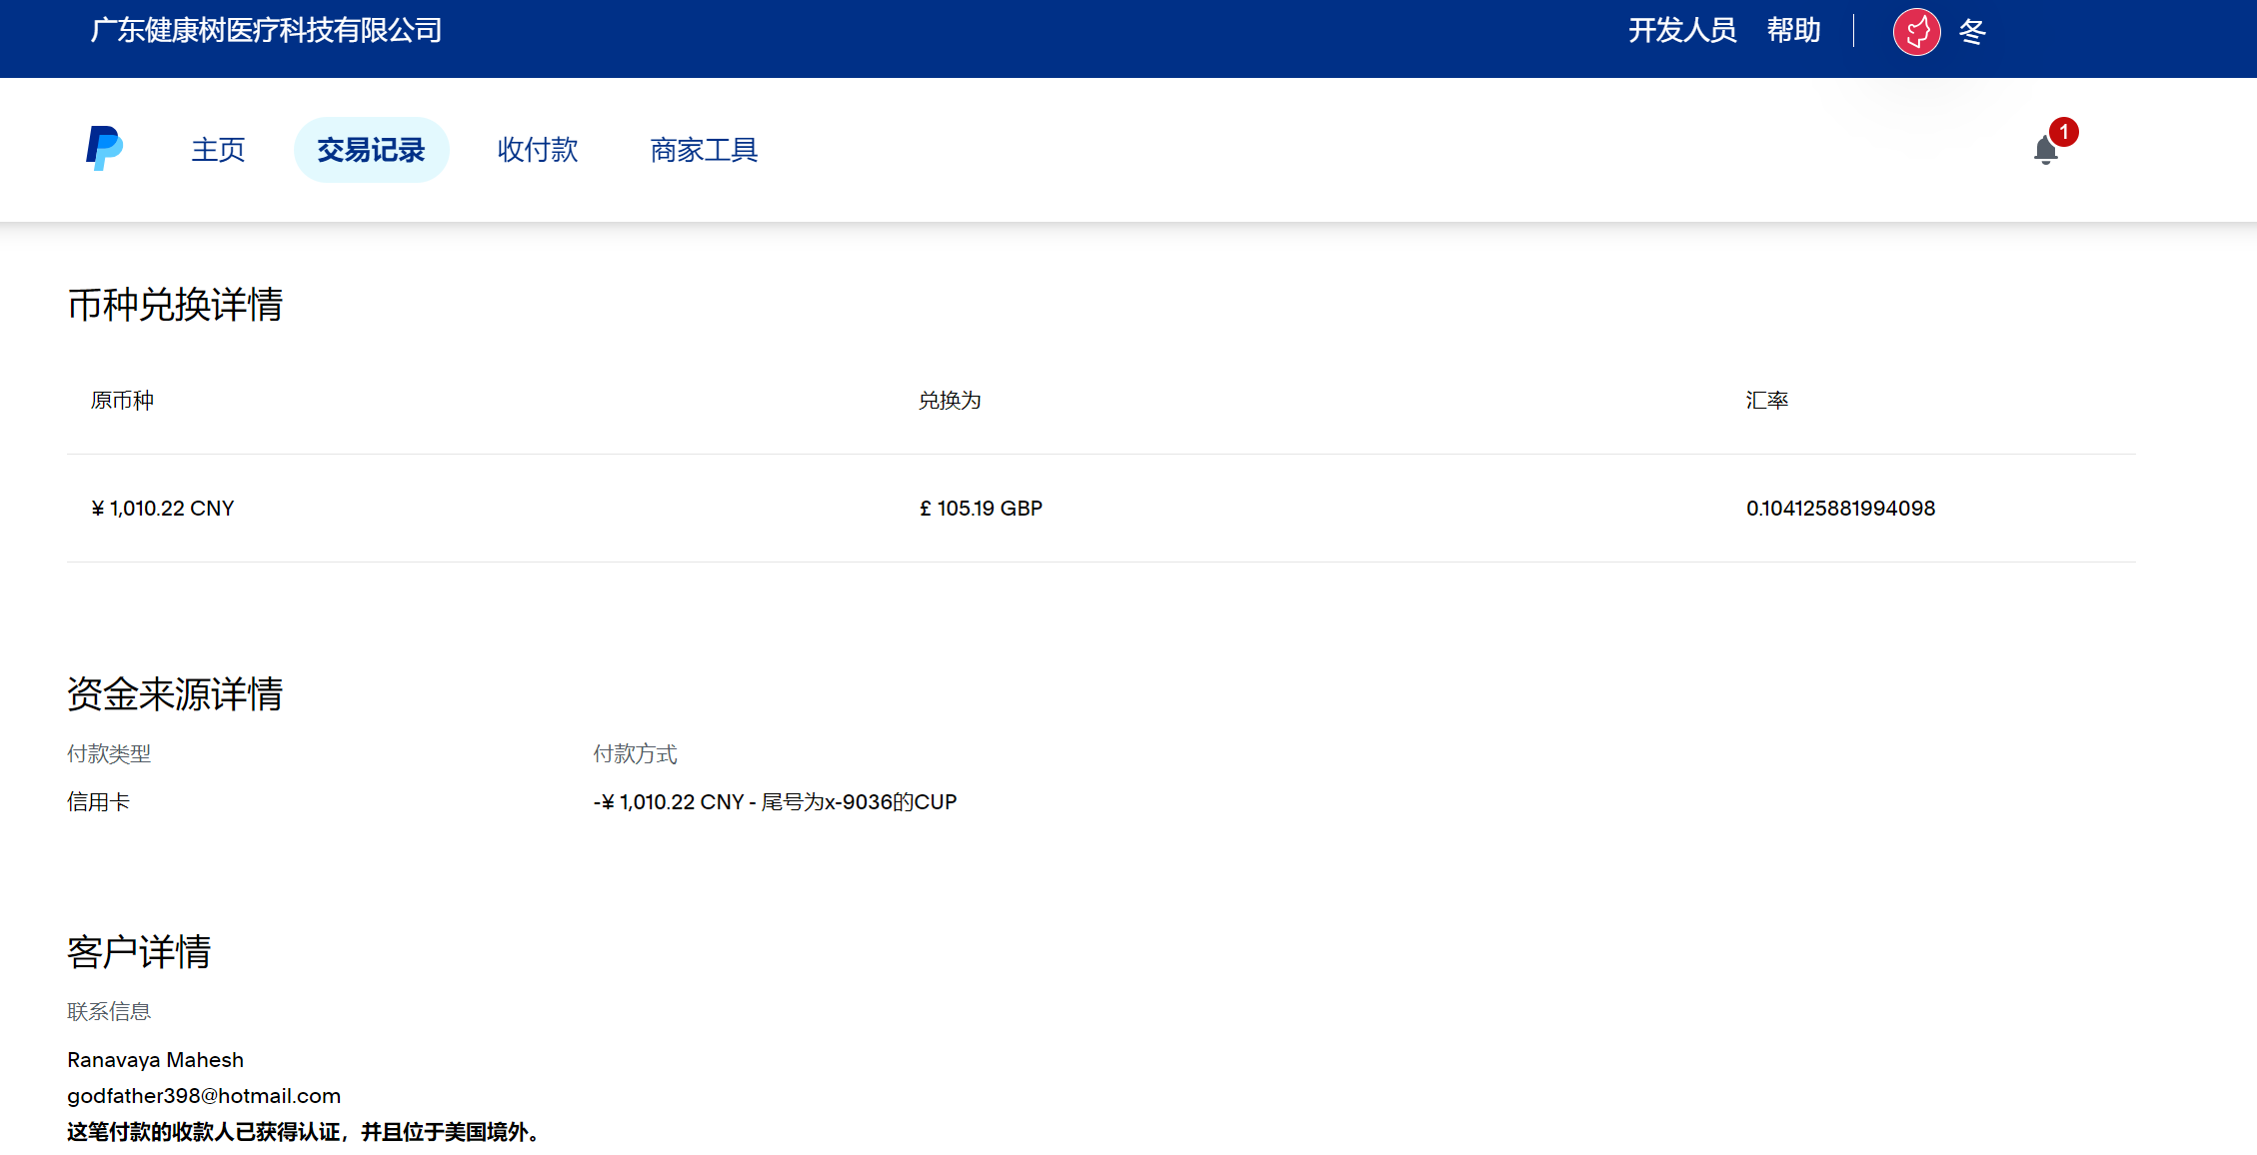Image resolution: width=2257 pixels, height=1155 pixels.
Task: Click the ¥ 1,010.22 CNY original amount
Action: tap(163, 509)
